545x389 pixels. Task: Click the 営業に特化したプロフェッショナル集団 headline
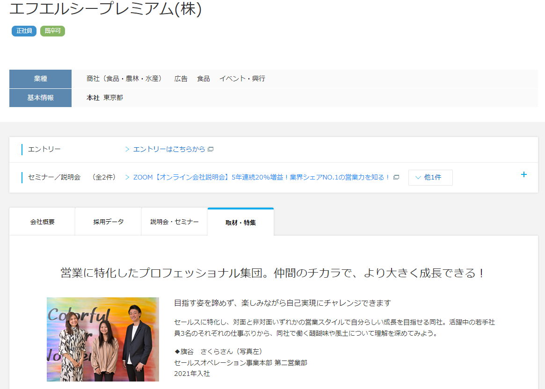coord(272,273)
